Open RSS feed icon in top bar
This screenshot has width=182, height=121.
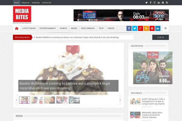tap(167, 2)
